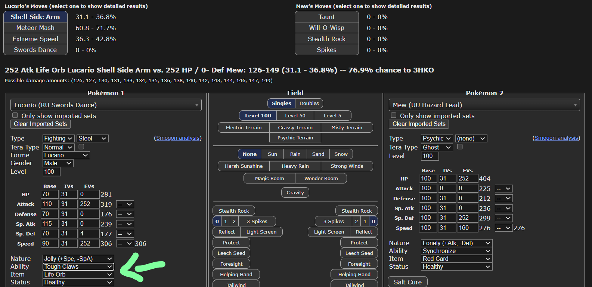Select Extreme Speed move result
This screenshot has width=592, height=287.
[x=35, y=39]
